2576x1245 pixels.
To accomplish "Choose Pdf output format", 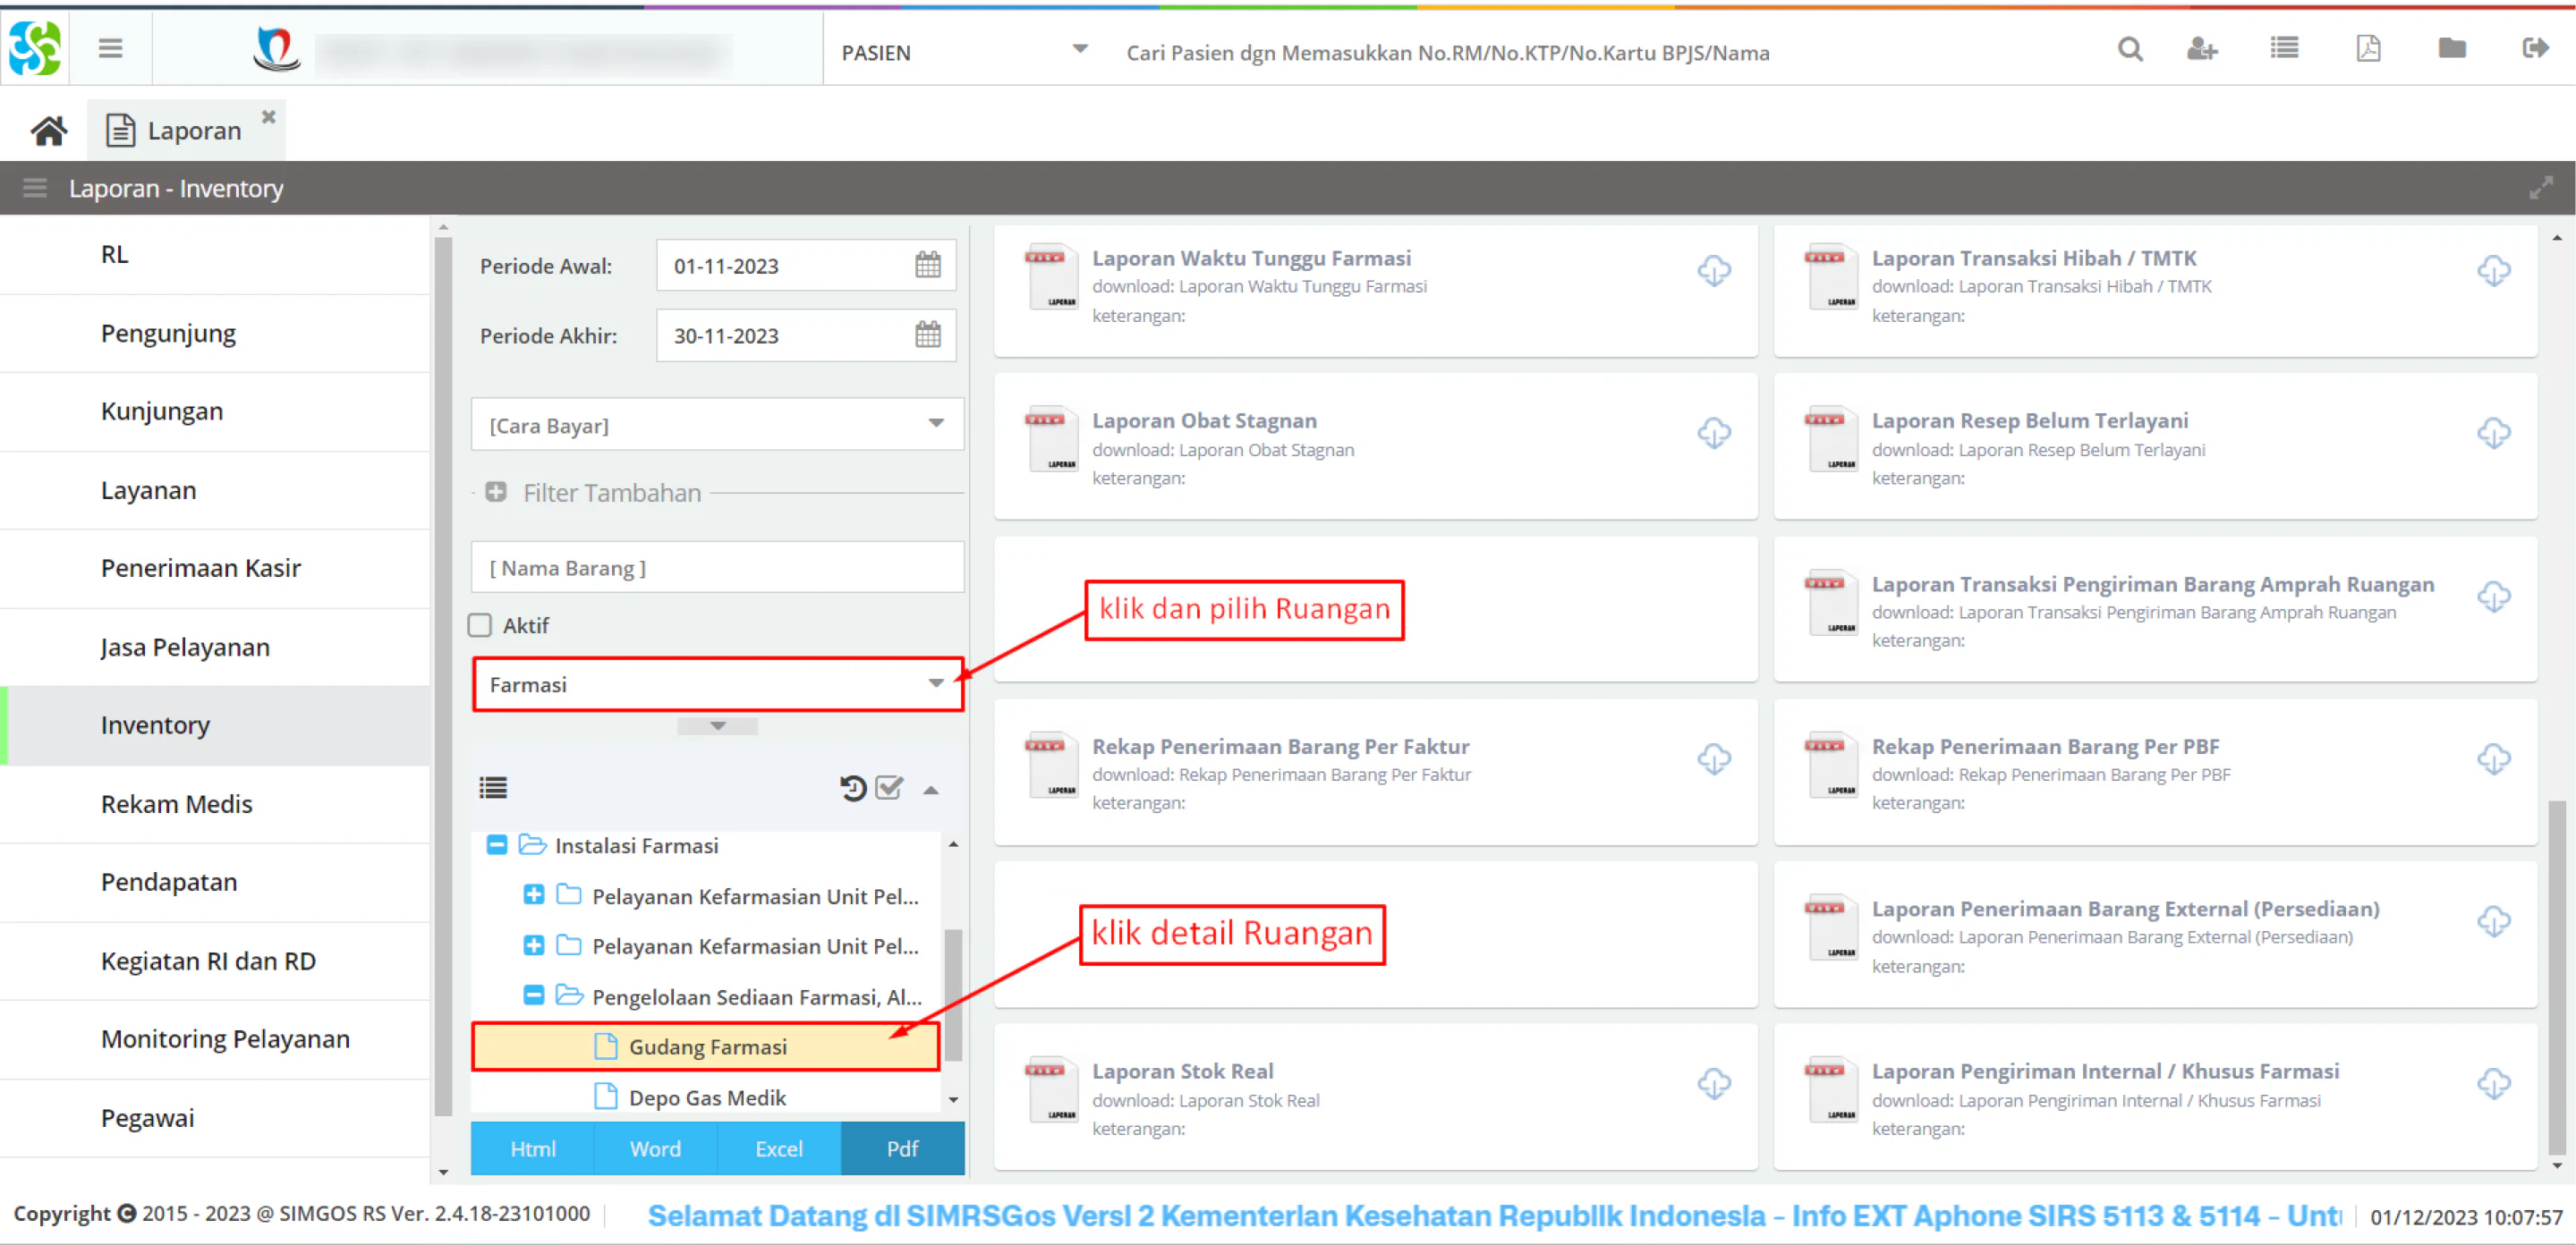I will click(x=903, y=1149).
